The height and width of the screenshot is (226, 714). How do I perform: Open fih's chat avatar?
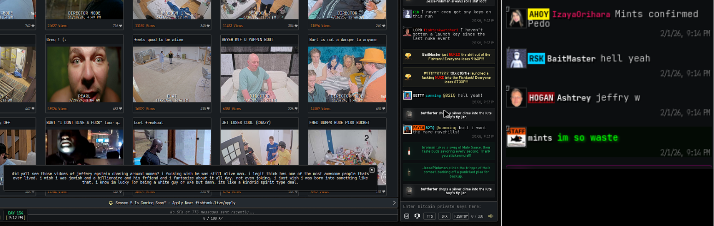pyautogui.click(x=407, y=14)
